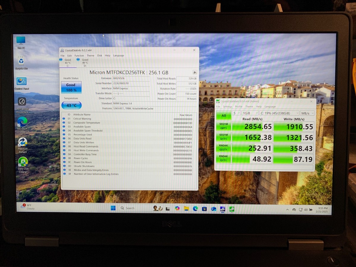Click the 2854.65 read result

coord(252,127)
